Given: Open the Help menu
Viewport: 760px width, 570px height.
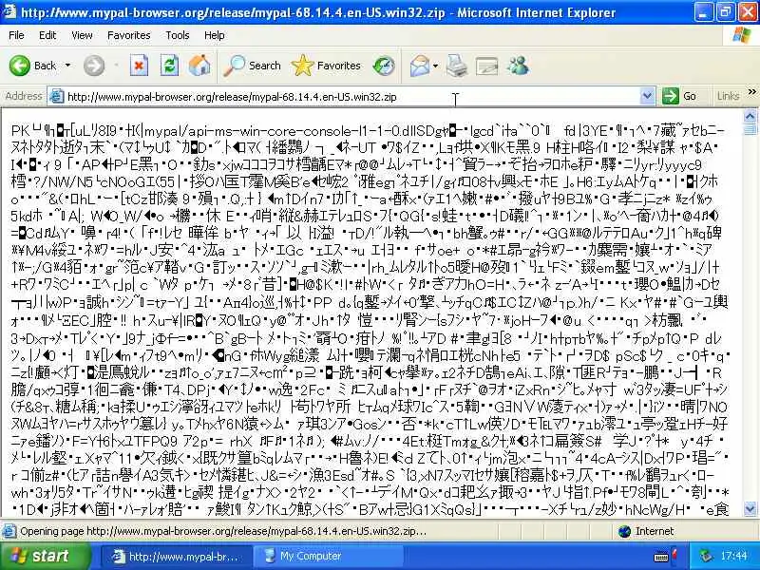Looking at the screenshot, I should point(215,35).
